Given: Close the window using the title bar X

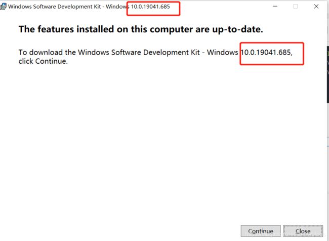Looking at the screenshot, I should (x=316, y=6).
